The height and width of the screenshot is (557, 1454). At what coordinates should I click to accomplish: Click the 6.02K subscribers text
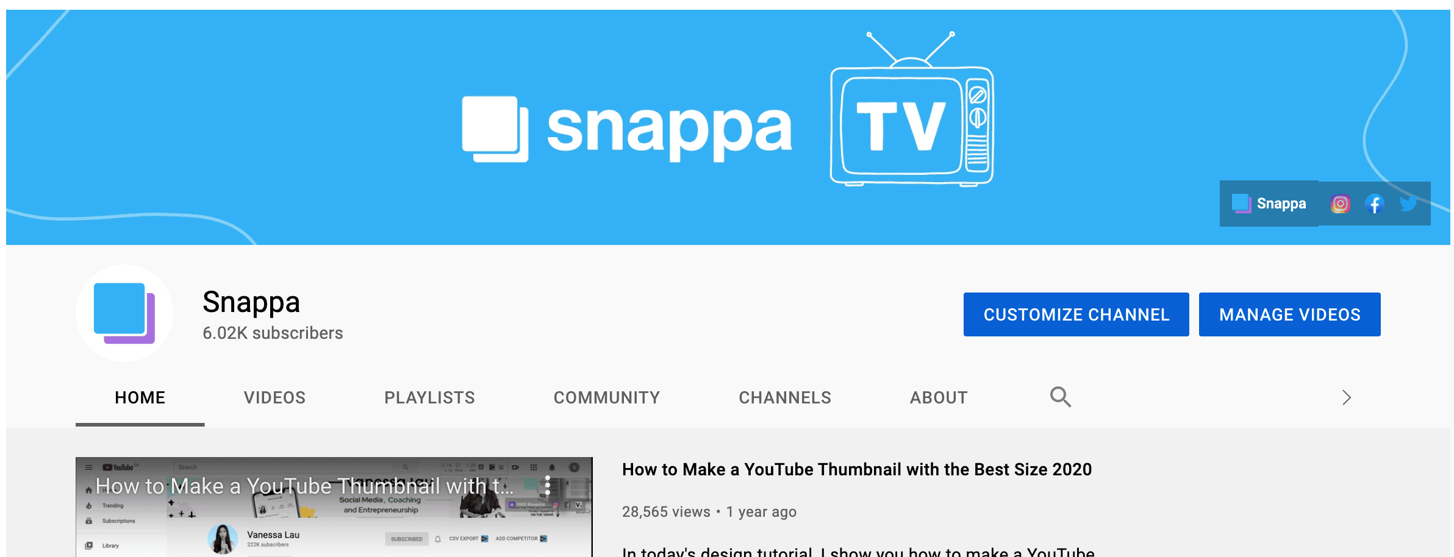tap(273, 333)
